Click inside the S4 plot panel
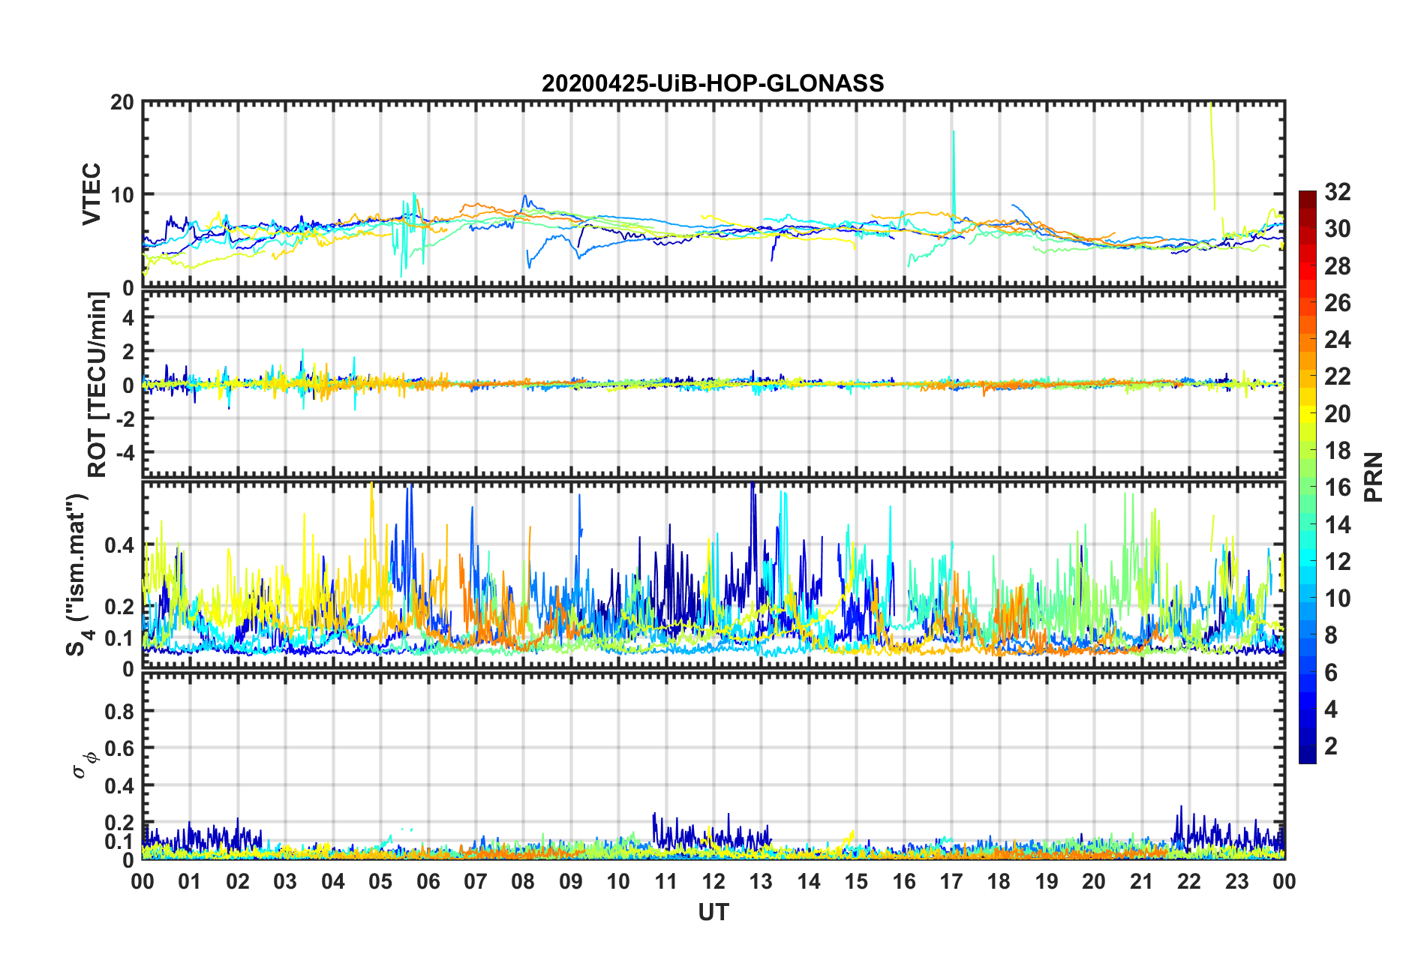Viewport: 1427px width, 954px height. (x=713, y=575)
